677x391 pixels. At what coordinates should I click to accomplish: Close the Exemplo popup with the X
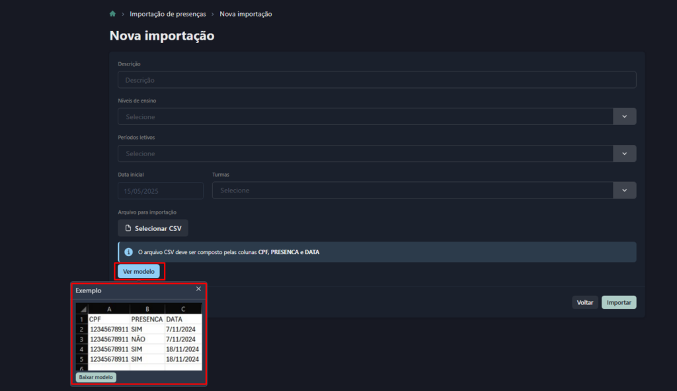click(198, 289)
